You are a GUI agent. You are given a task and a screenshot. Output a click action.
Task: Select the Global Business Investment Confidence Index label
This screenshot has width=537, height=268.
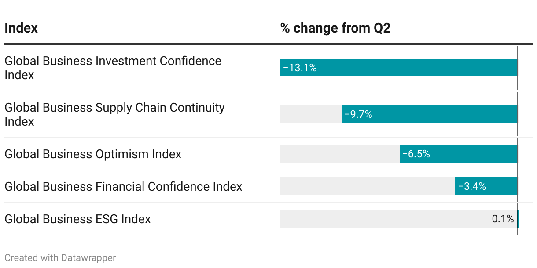(113, 68)
